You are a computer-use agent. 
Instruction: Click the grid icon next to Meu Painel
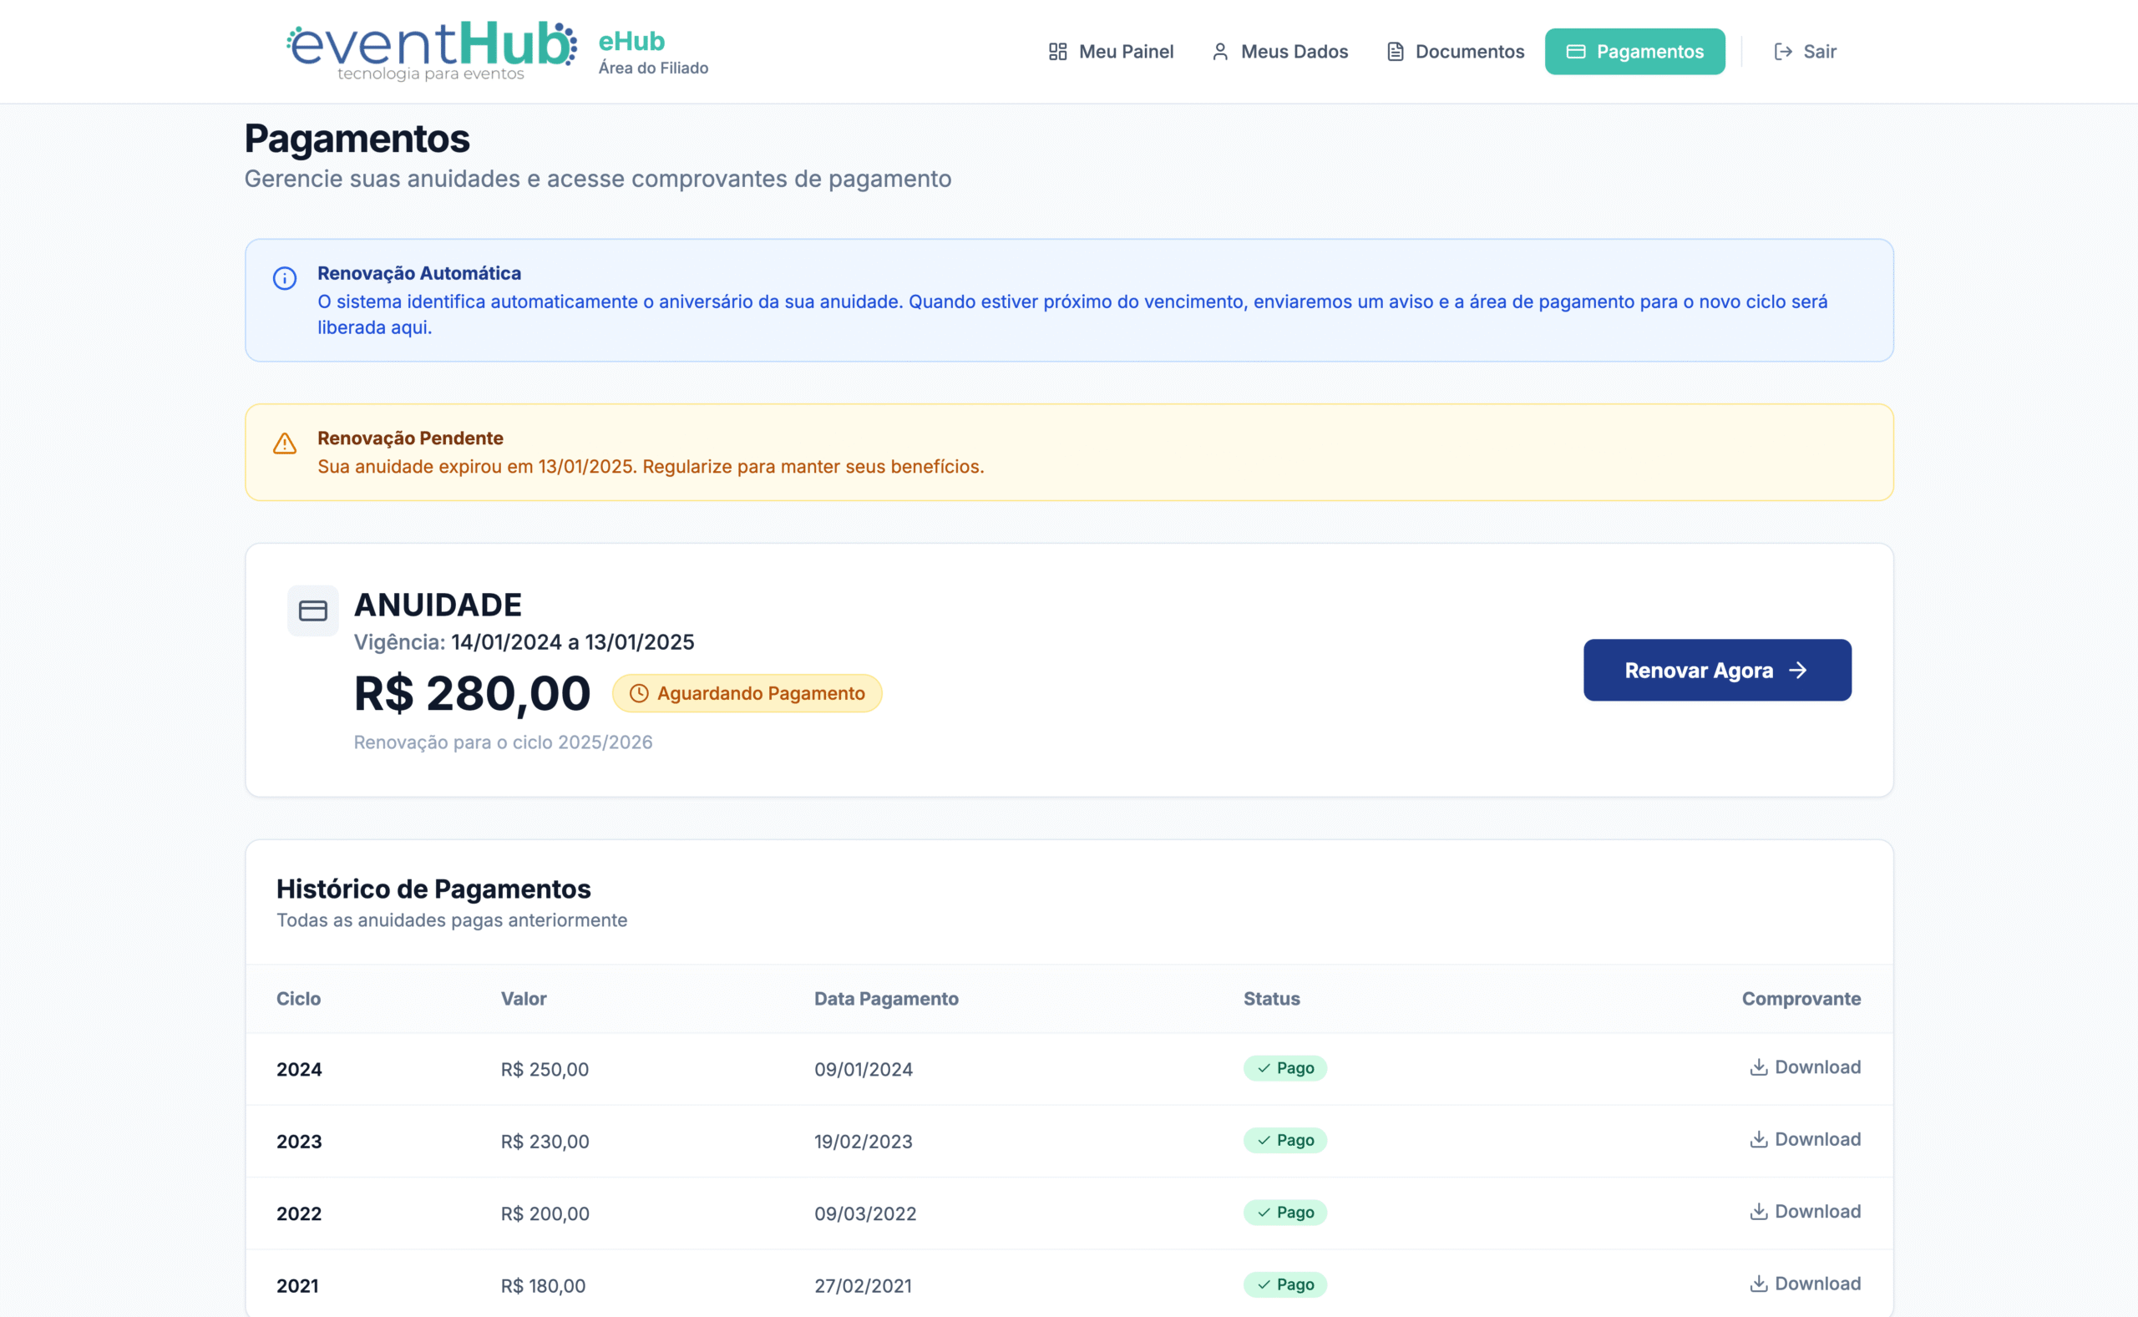click(x=1057, y=52)
